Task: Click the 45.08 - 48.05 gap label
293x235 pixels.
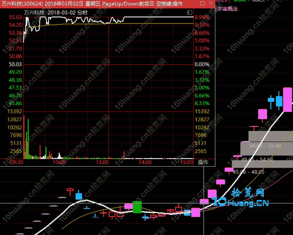Action: click(x=248, y=172)
